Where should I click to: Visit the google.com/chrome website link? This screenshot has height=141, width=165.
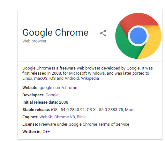point(58,88)
